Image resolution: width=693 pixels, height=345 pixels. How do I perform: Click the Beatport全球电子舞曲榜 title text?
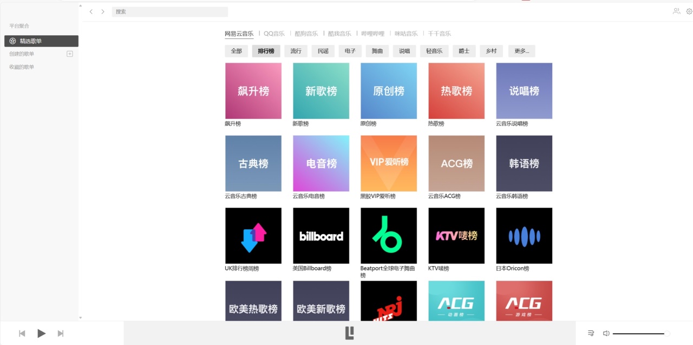388,272
